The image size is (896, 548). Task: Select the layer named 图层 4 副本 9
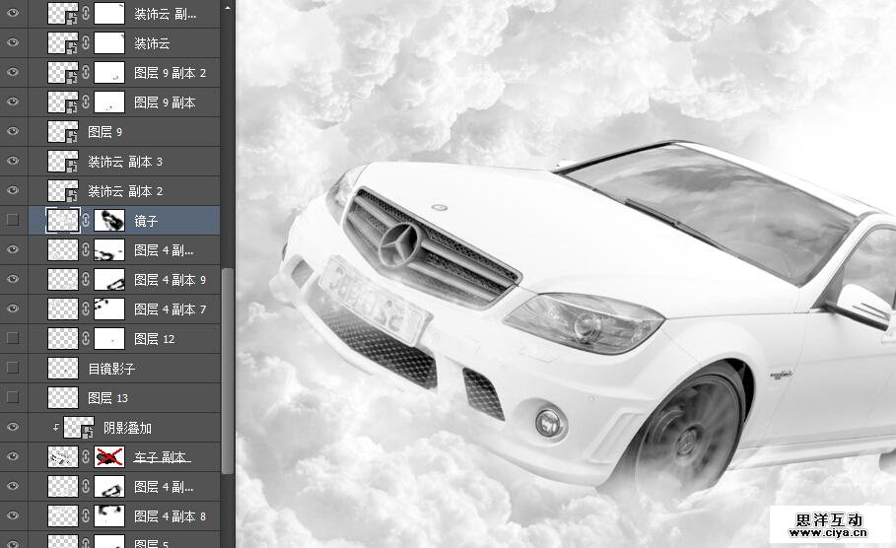click(x=170, y=280)
